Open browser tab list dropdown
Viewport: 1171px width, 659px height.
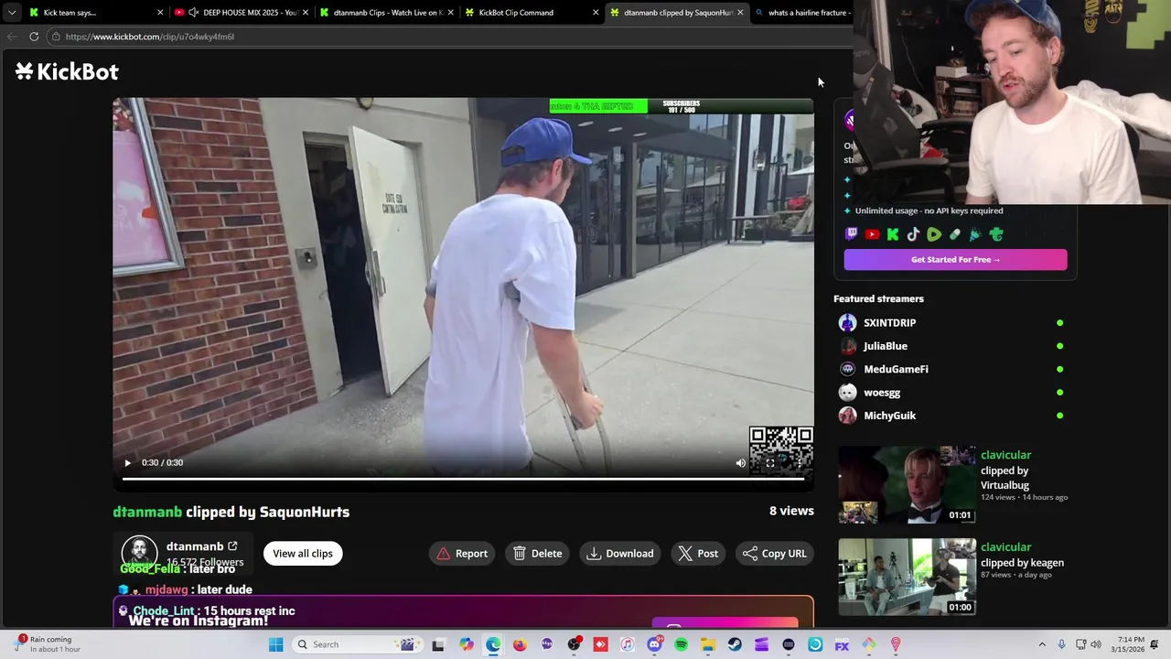11,12
